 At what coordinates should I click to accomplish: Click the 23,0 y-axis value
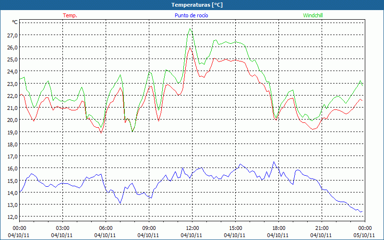tap(12, 84)
